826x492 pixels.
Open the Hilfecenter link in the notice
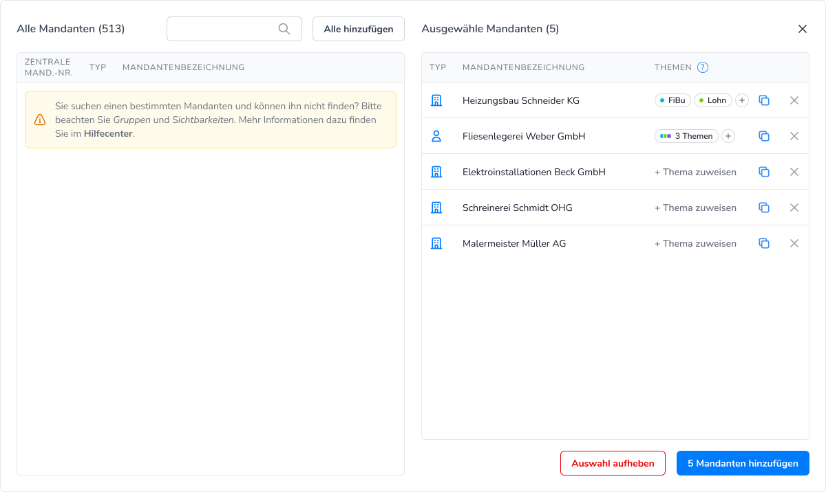pos(108,133)
